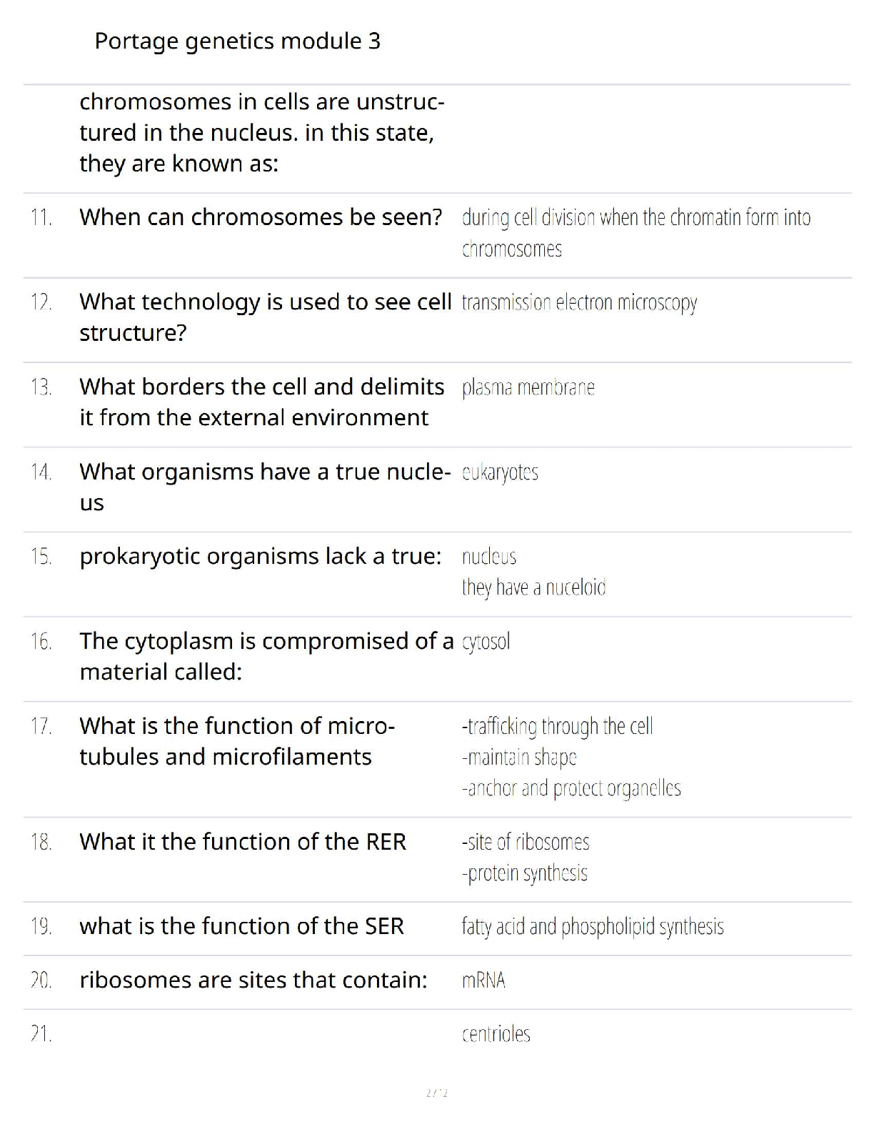Screen dimensions: 874x1132
Task: Click 'fatty acid and phospholipid synthesis' answer
Action: click(593, 927)
